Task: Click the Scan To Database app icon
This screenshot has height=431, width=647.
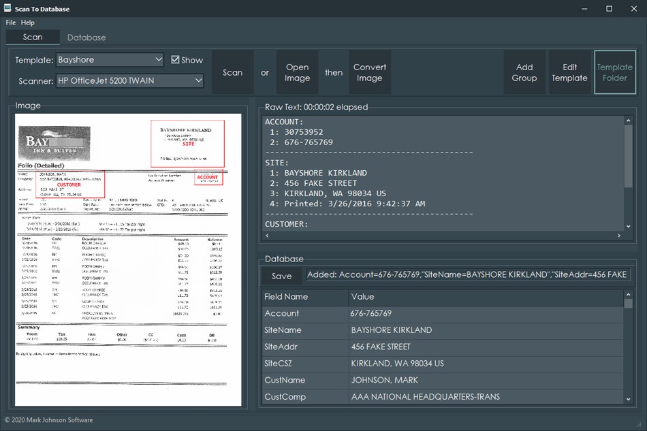Action: [x=7, y=8]
